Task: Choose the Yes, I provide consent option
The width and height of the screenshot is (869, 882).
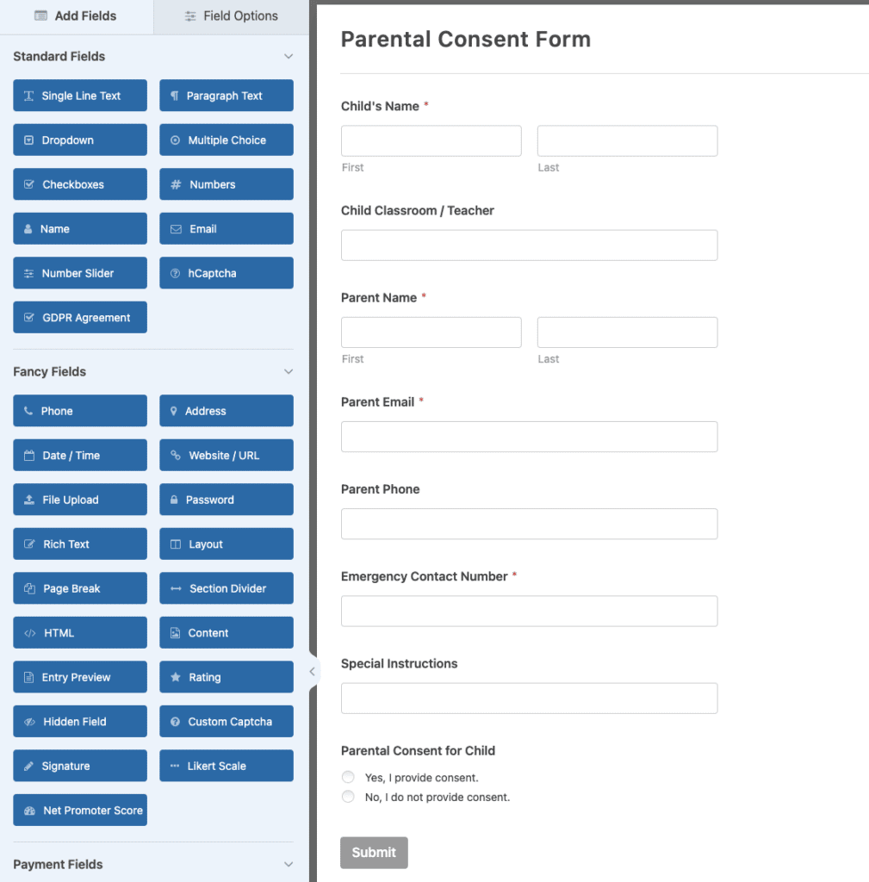Action: click(x=348, y=776)
